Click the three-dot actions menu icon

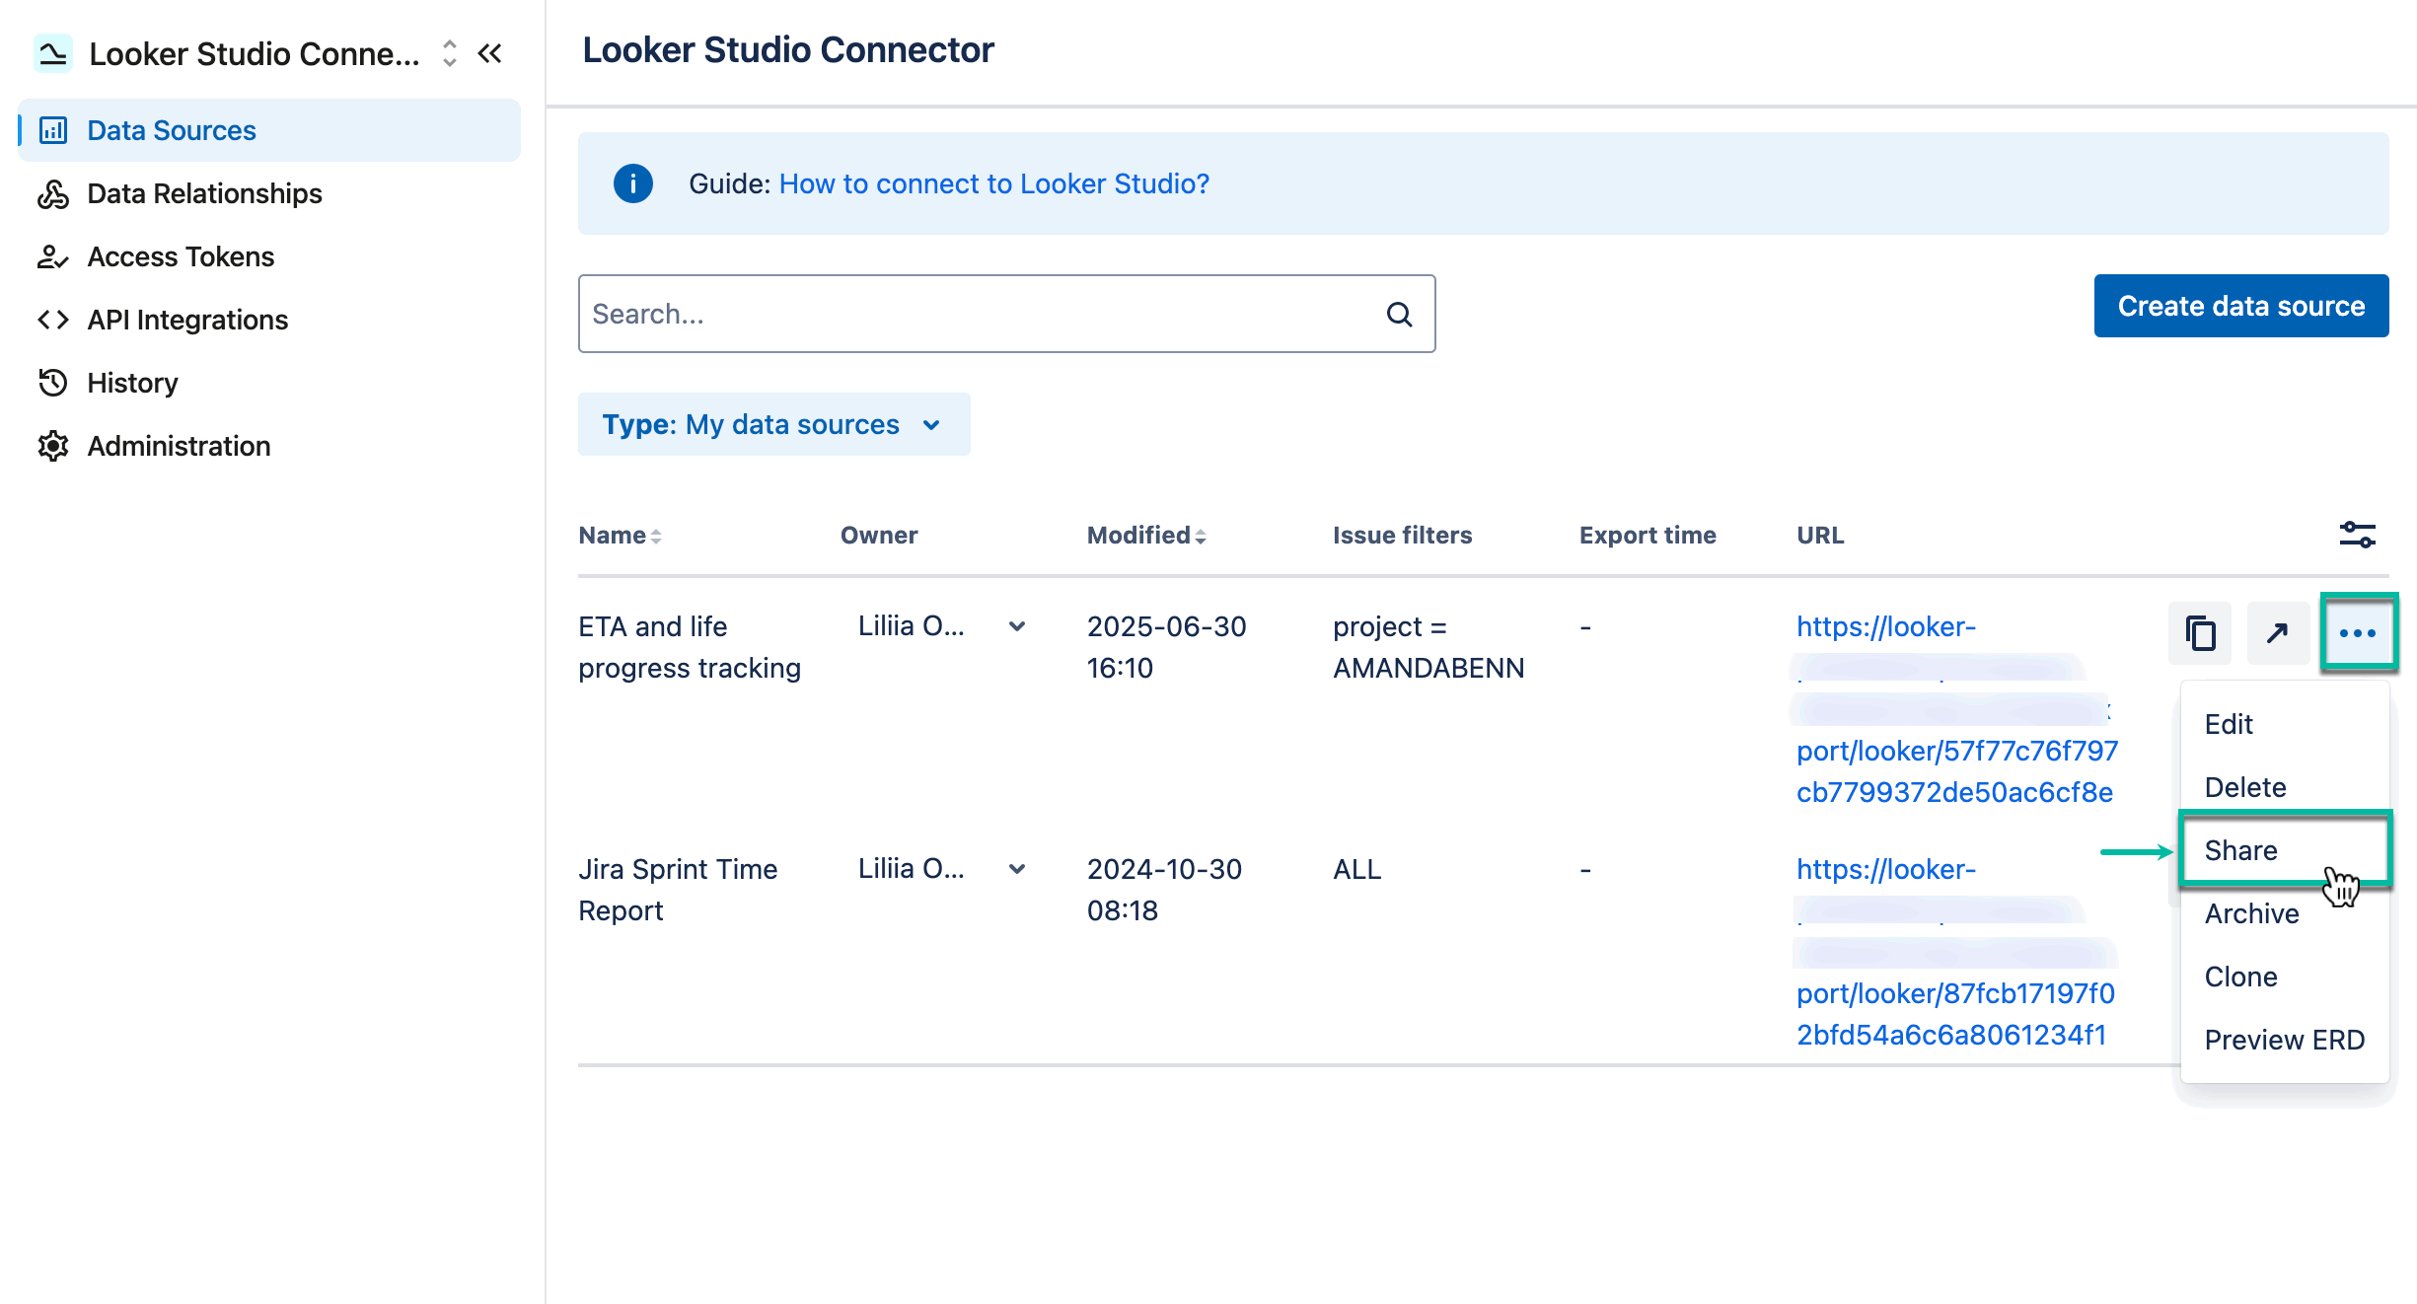tap(2358, 633)
